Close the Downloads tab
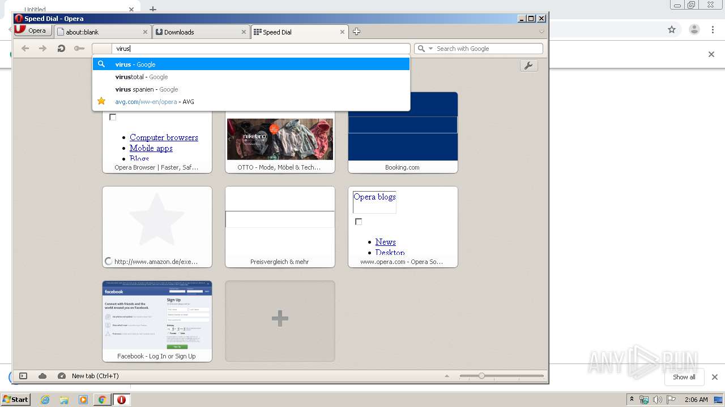The image size is (725, 407). click(244, 32)
